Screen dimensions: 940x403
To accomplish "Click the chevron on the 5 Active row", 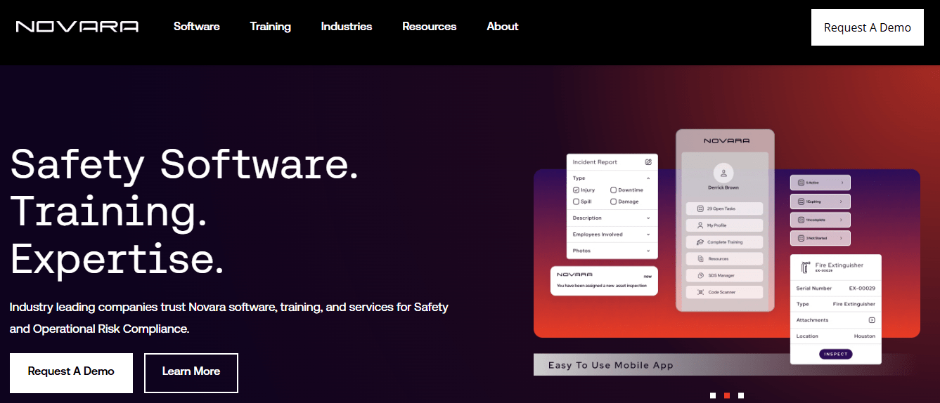I will [842, 183].
